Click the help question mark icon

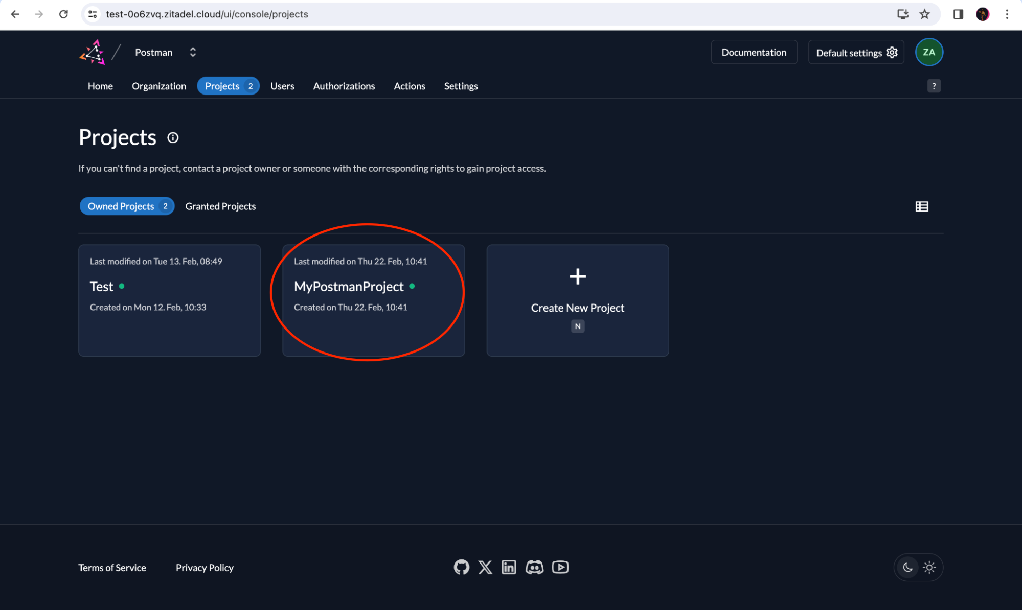pos(934,86)
